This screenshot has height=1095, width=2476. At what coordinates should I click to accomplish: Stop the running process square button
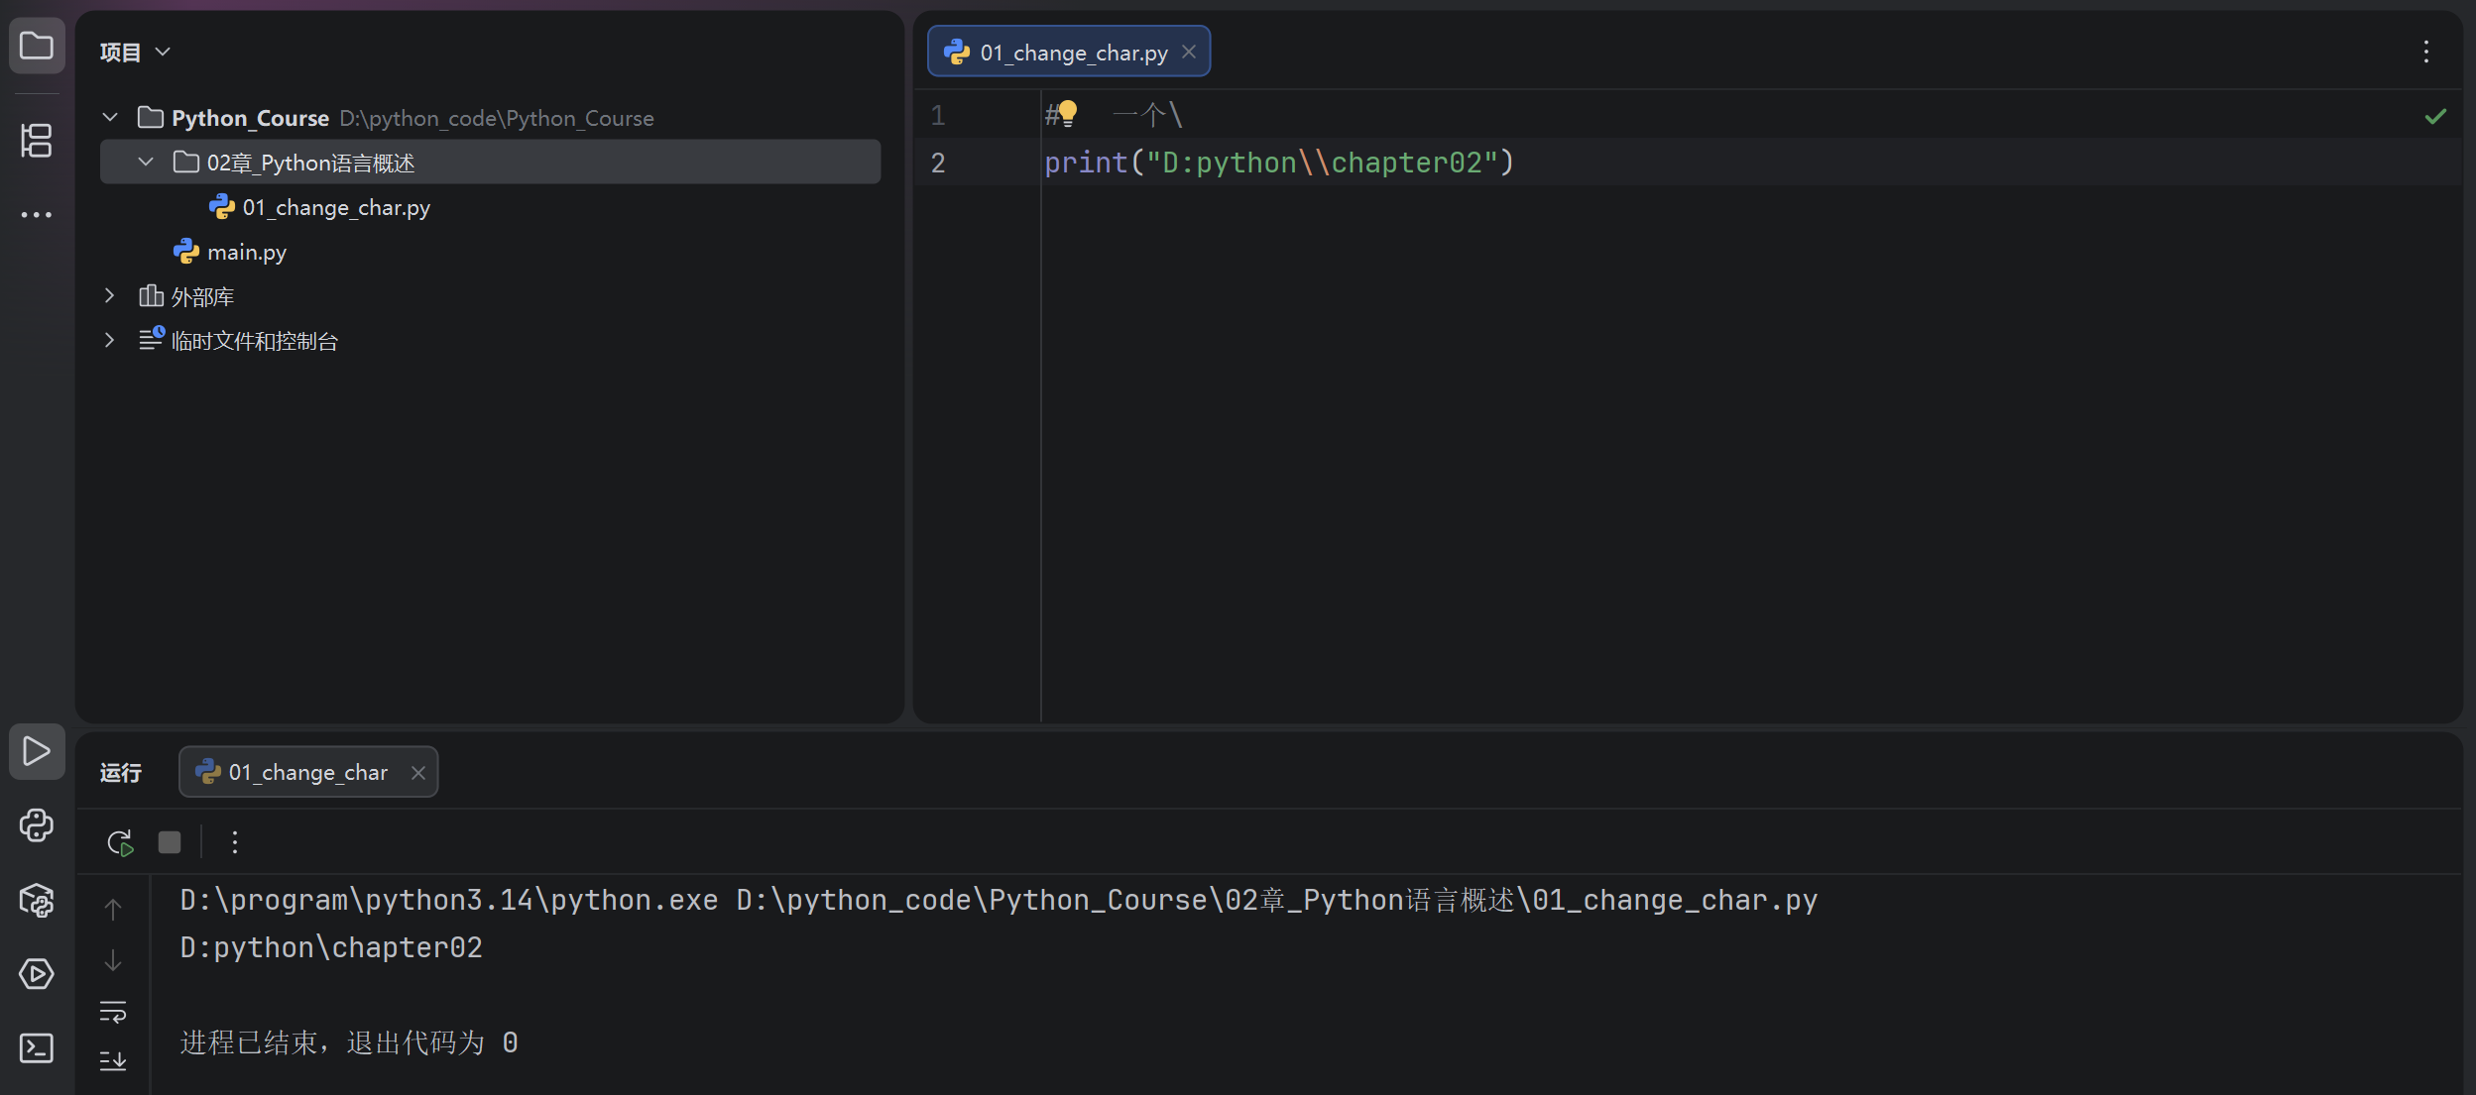coord(170,842)
